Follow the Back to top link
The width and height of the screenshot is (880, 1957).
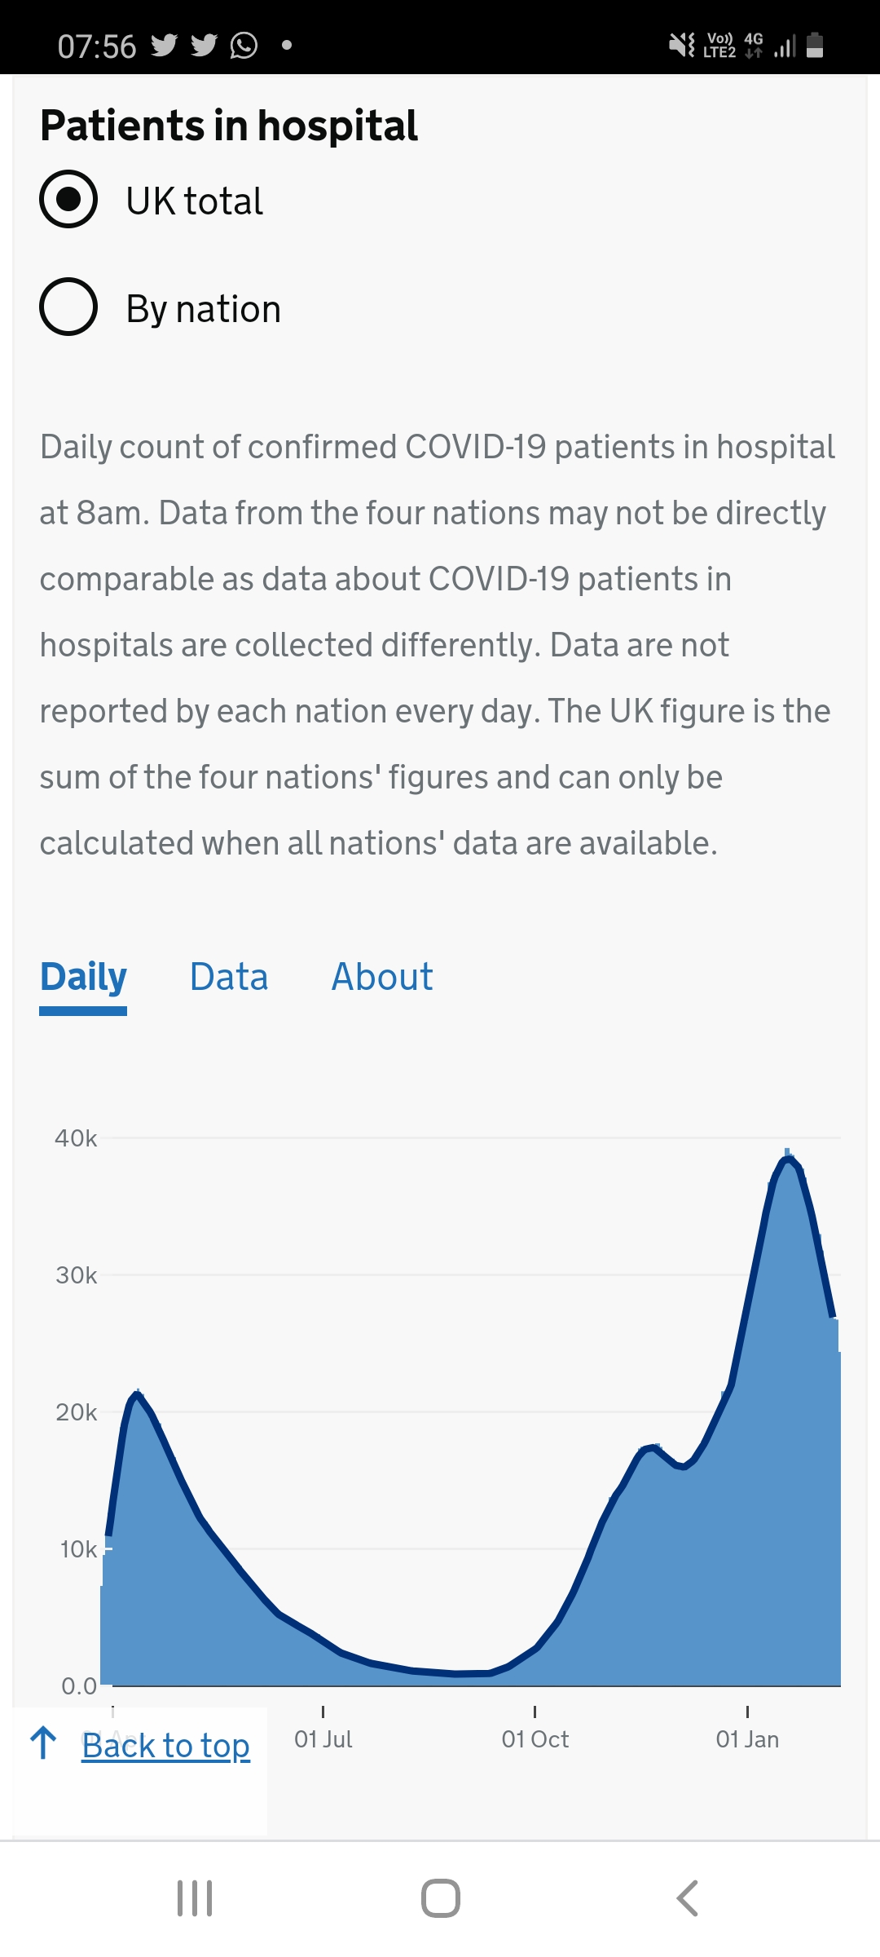[x=165, y=1745]
